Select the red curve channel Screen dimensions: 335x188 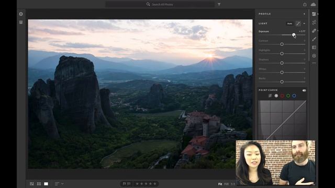pyautogui.click(x=282, y=96)
